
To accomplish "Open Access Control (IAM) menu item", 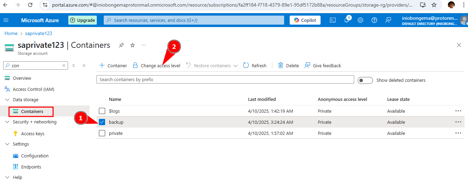I will (33, 89).
